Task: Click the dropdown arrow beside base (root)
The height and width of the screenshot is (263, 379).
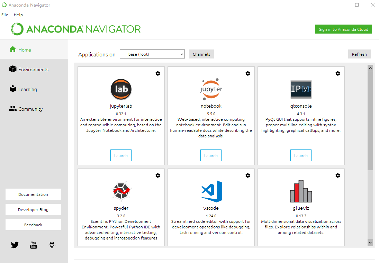Action: 182,54
